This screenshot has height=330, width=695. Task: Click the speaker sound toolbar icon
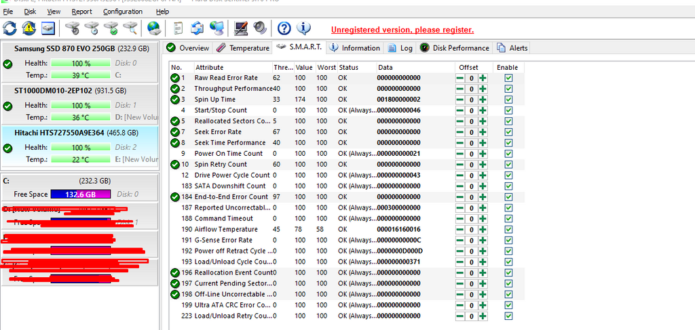tap(260, 28)
